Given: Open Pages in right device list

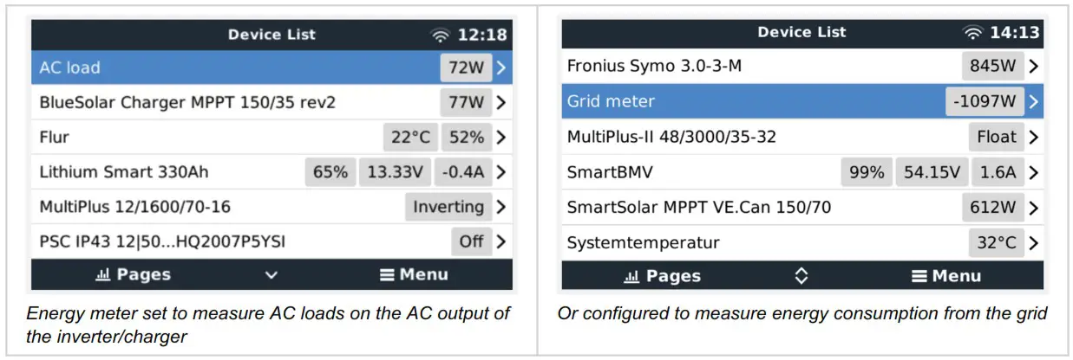Looking at the screenshot, I should click(663, 276).
